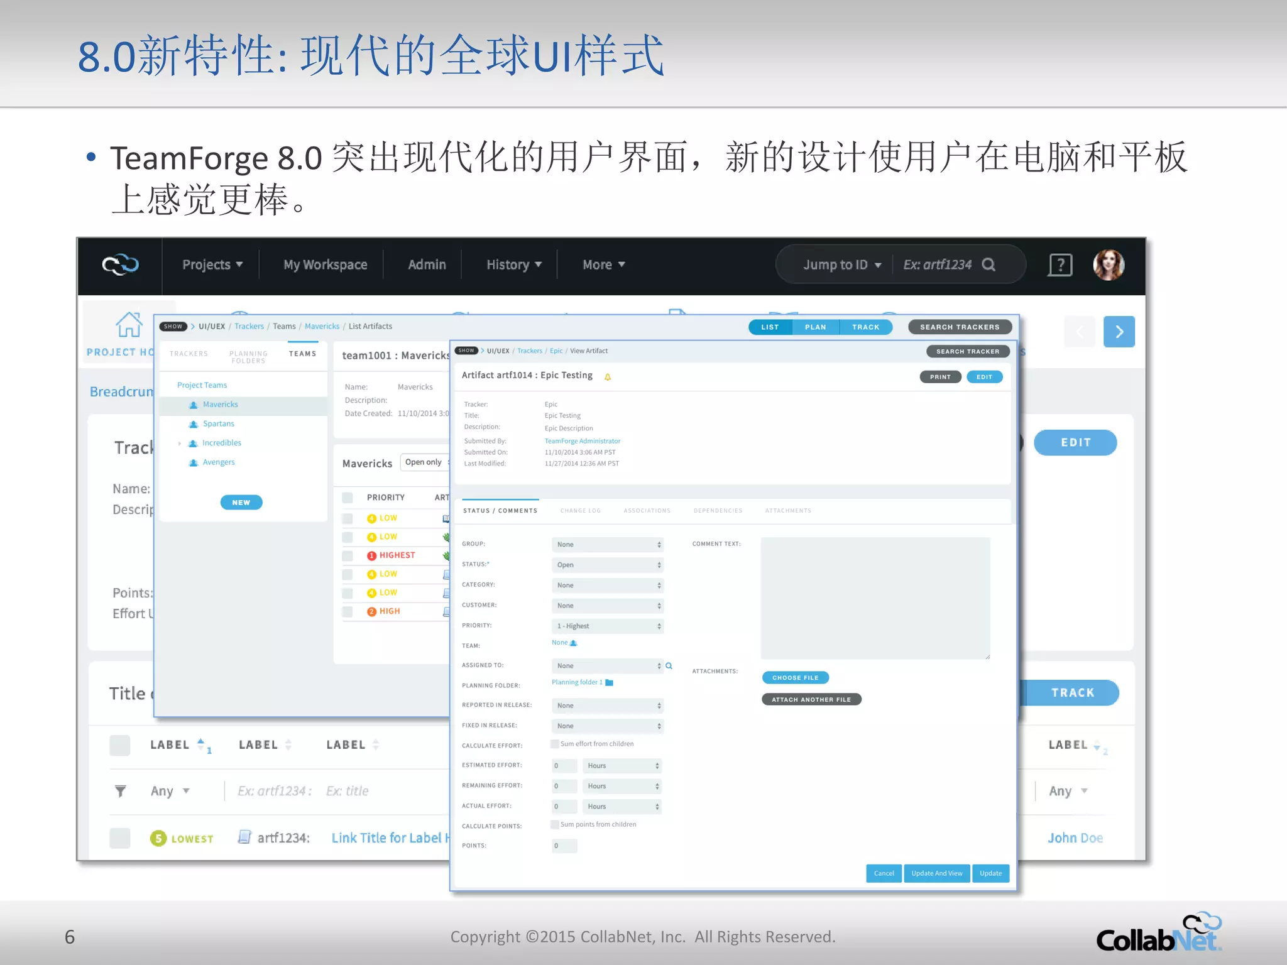Image resolution: width=1287 pixels, height=965 pixels.
Task: Click the High priority orange badge
Action: point(371,611)
